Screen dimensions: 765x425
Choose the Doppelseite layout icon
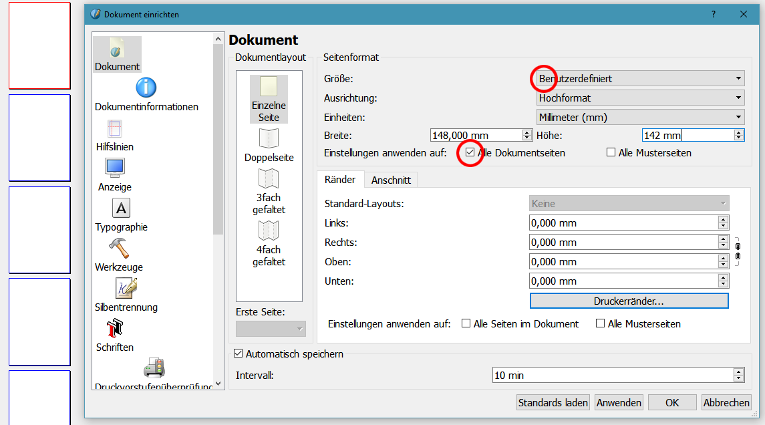269,139
